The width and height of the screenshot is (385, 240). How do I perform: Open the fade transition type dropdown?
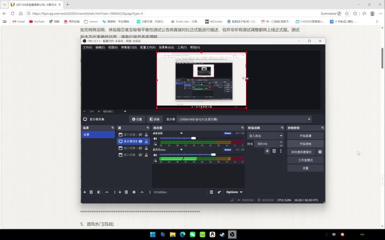pyautogui.click(x=266, y=135)
